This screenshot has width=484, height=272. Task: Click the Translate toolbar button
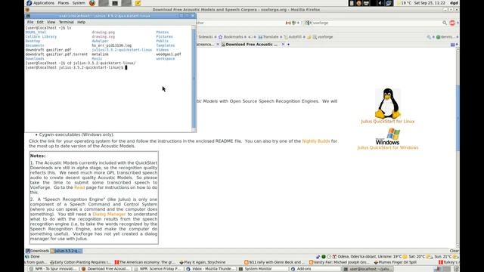(x=268, y=37)
